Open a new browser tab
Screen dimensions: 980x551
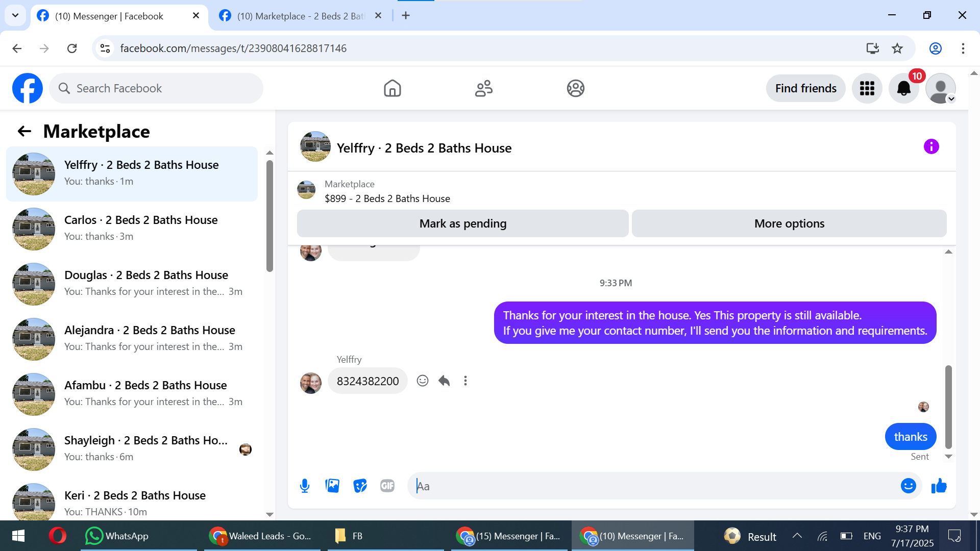pos(406,16)
